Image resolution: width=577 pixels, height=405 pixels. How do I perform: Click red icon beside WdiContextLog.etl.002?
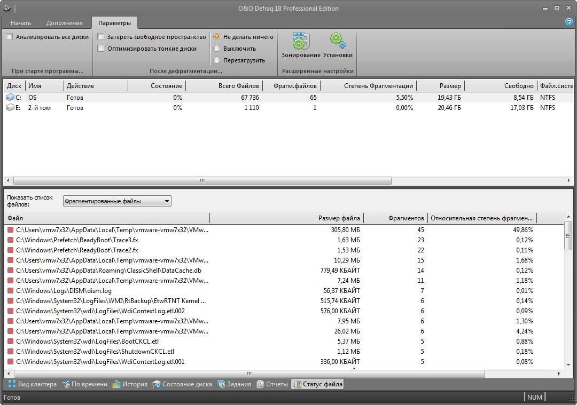[10, 311]
